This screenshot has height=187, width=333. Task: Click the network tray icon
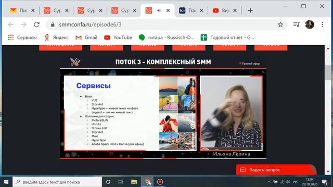tap(281, 182)
